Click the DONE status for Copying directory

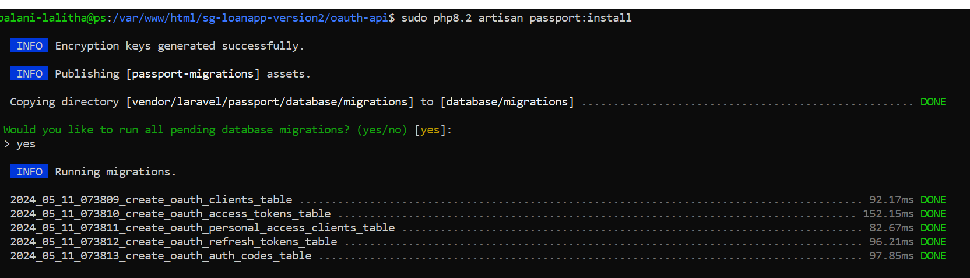pos(933,102)
